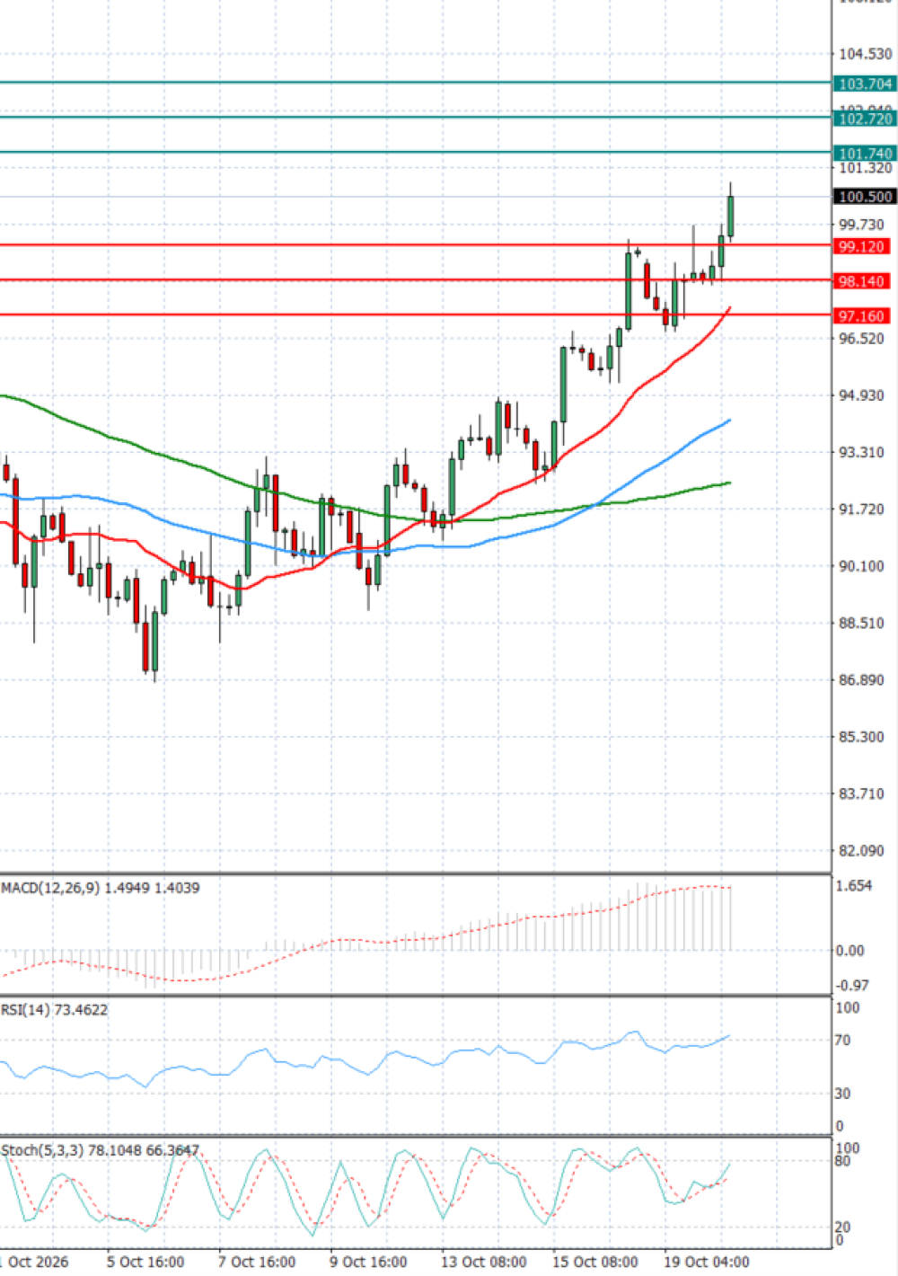The image size is (898, 1276).
Task: Click the 97.160 support level label
Action: [x=861, y=316]
